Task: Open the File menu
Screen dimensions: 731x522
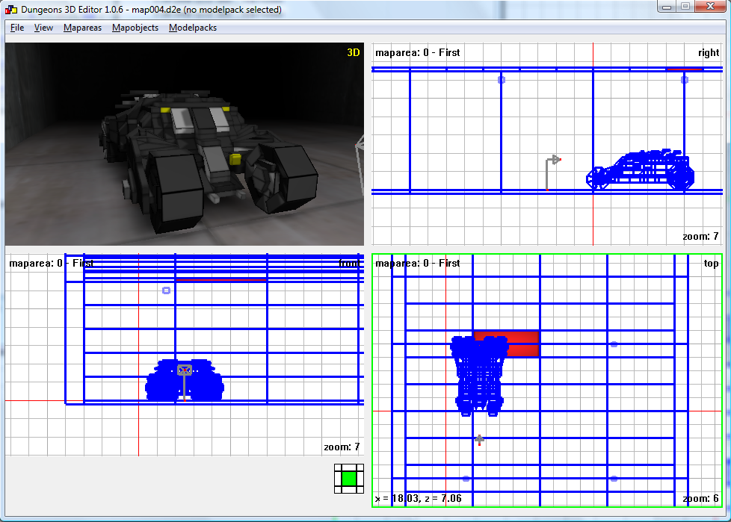Action: pos(17,28)
